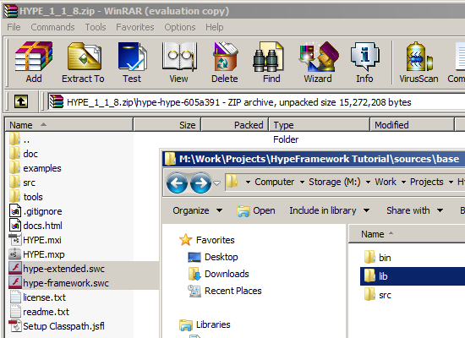465x338 pixels.
Task: Select the bin folder in Explorer
Action: [378, 258]
